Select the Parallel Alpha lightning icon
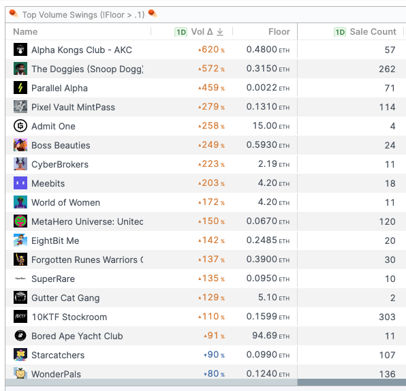406x391 pixels. pos(20,87)
